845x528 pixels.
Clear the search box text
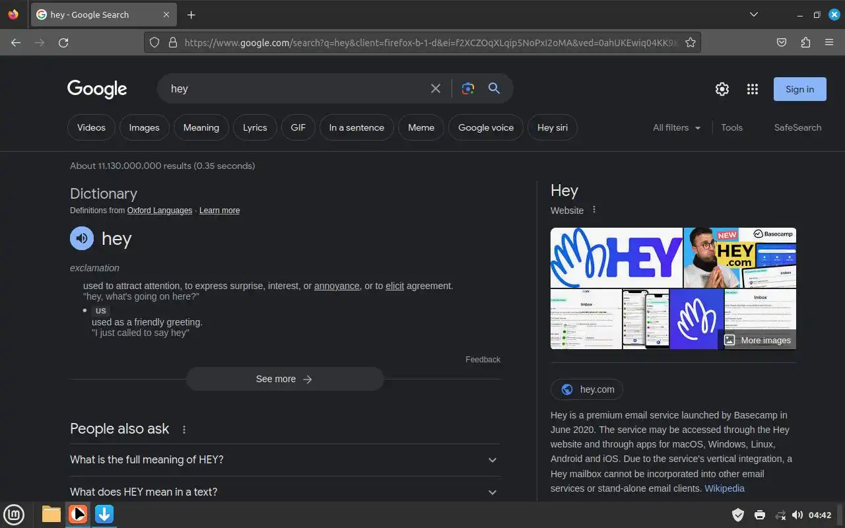pos(436,88)
